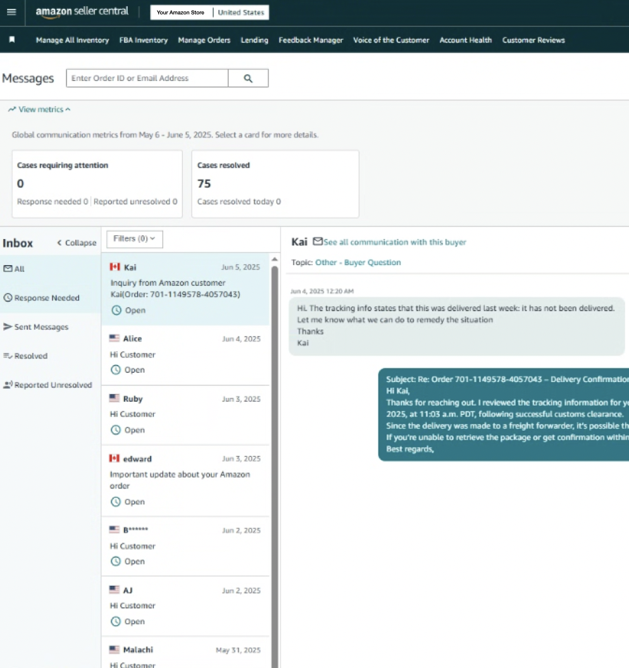This screenshot has height=668, width=629.
Task: Click in the Order ID or Email search field
Action: pos(147,78)
